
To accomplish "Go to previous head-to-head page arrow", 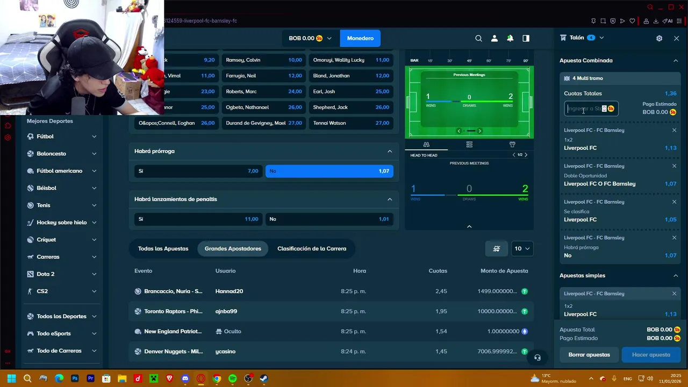I will pos(513,155).
